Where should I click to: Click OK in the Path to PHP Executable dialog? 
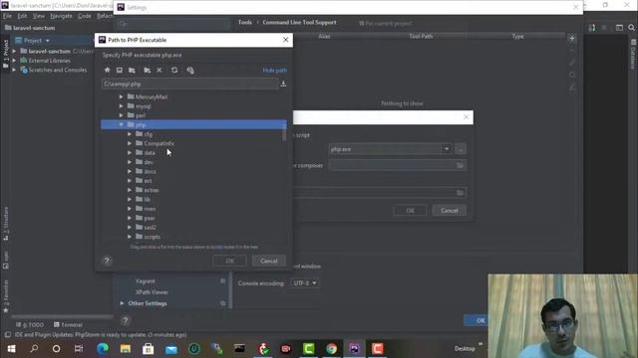point(229,261)
